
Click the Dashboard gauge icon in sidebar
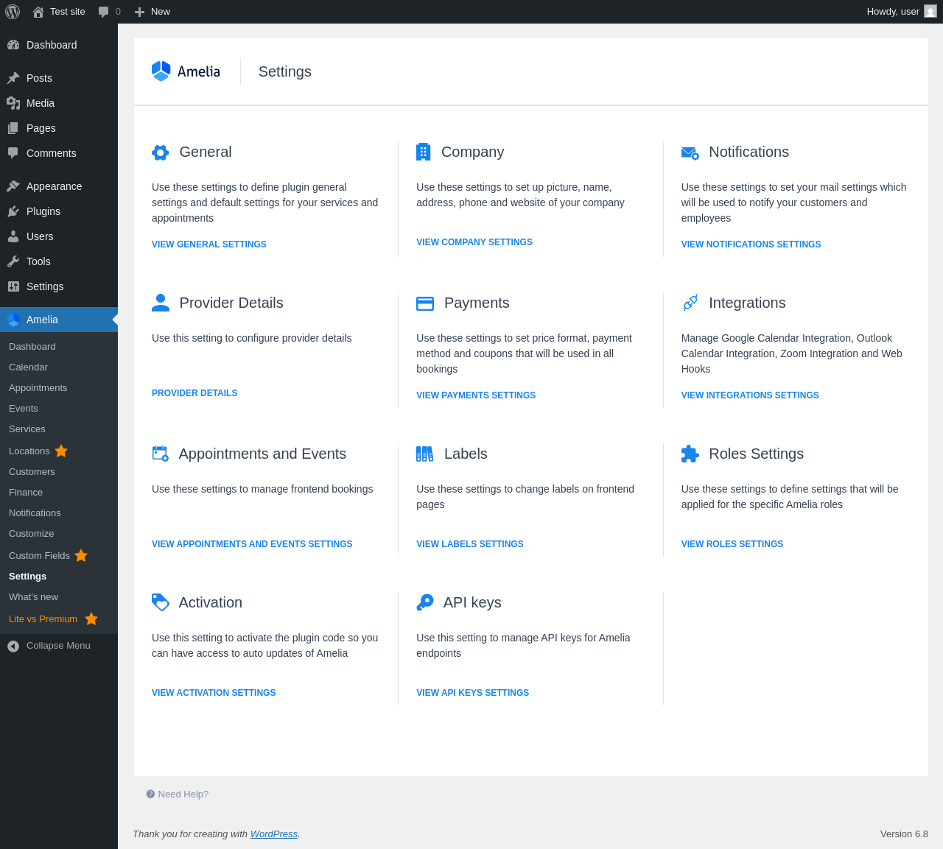[13, 45]
